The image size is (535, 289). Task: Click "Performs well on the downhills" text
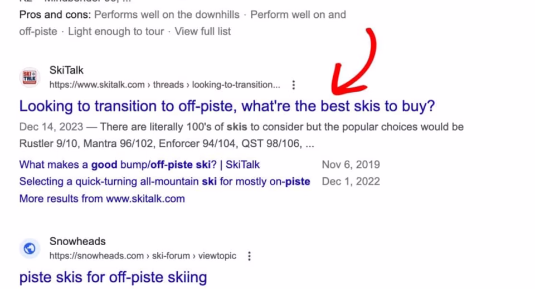(x=167, y=14)
